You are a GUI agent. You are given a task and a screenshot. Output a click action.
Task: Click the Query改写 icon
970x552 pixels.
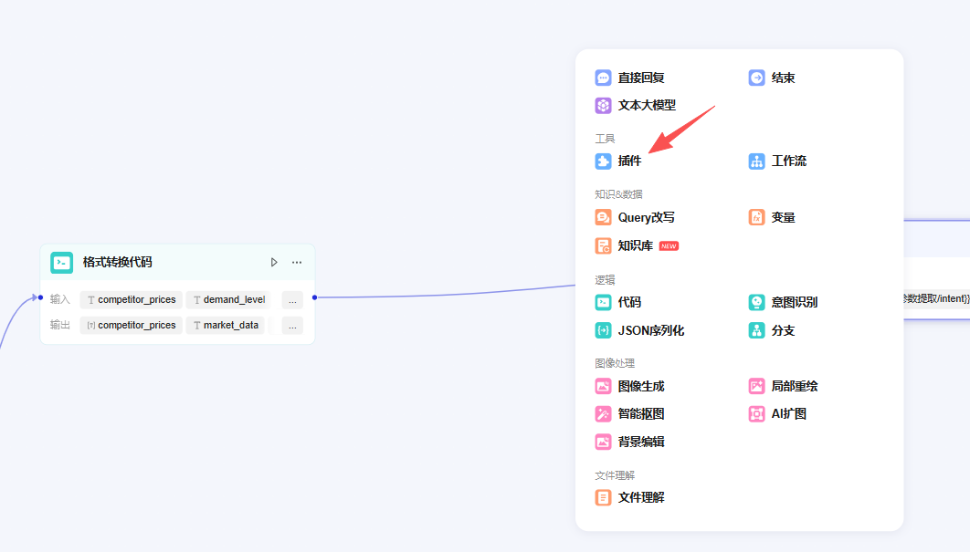click(603, 217)
